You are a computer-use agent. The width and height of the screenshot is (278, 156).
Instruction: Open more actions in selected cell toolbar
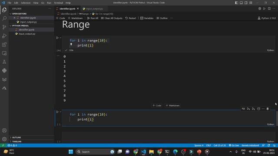tap(263, 109)
